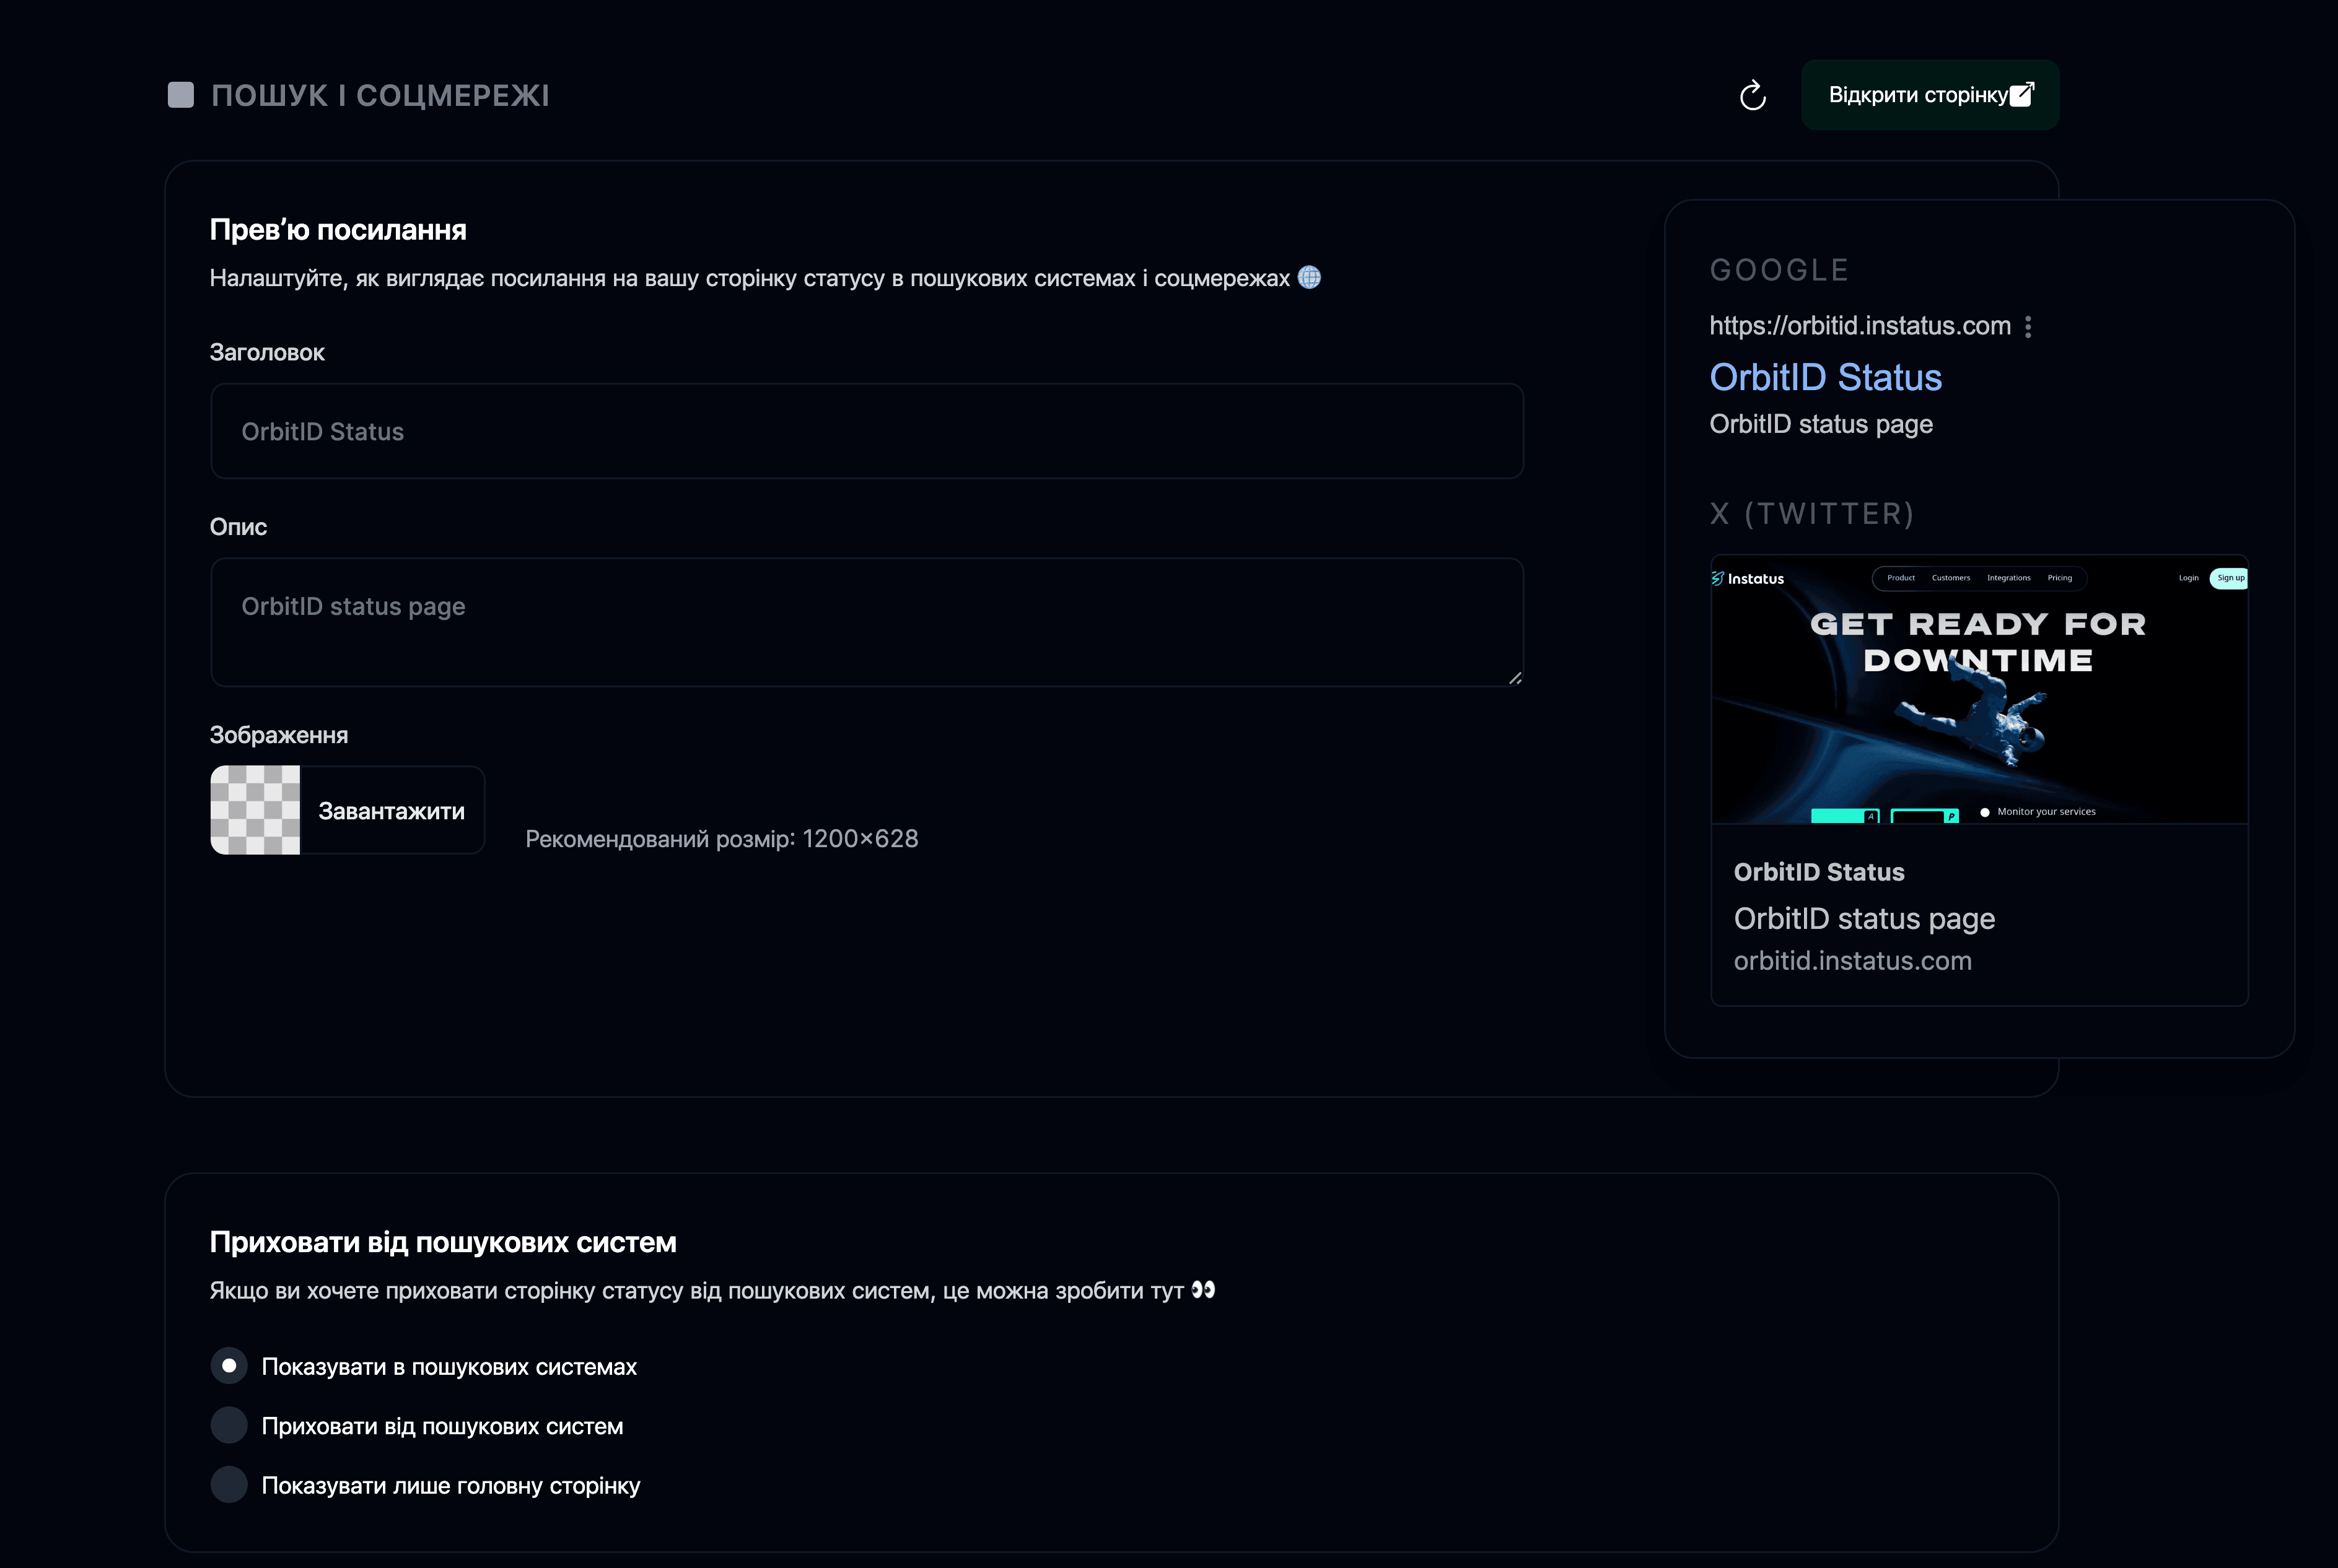Image resolution: width=2338 pixels, height=1568 pixels.
Task: Click the ПОШУК І СОЦМЕРЕЖІ section title
Action: point(380,96)
